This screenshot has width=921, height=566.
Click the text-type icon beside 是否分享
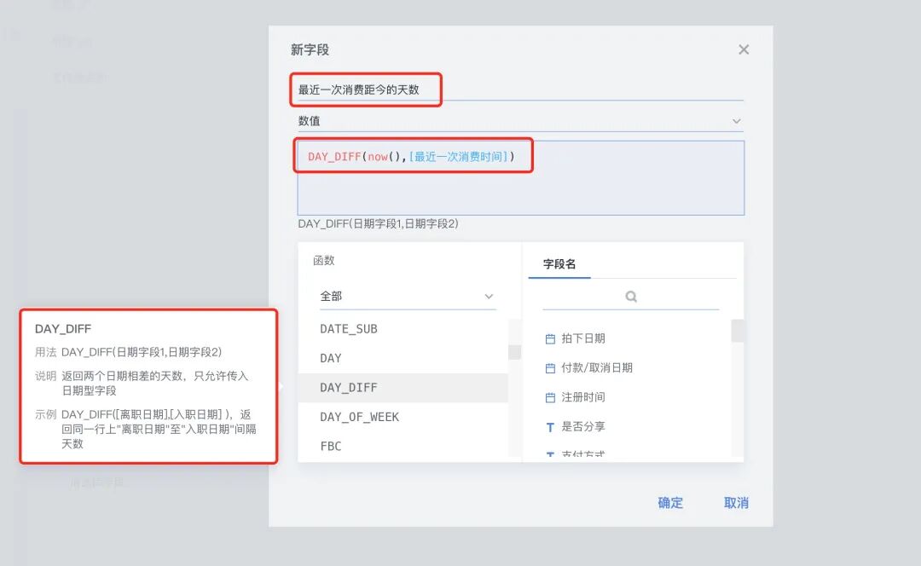(x=550, y=427)
